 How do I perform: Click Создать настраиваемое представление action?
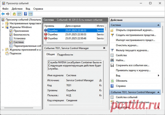(x=136, y=35)
